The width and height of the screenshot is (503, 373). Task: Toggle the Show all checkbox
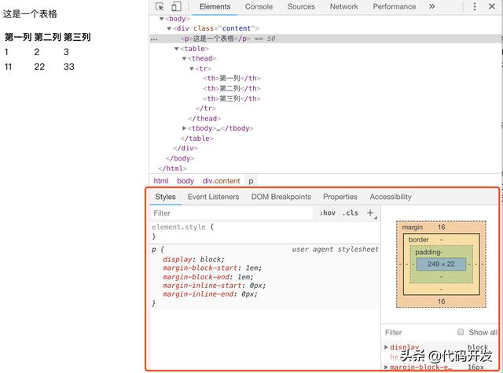click(x=461, y=332)
